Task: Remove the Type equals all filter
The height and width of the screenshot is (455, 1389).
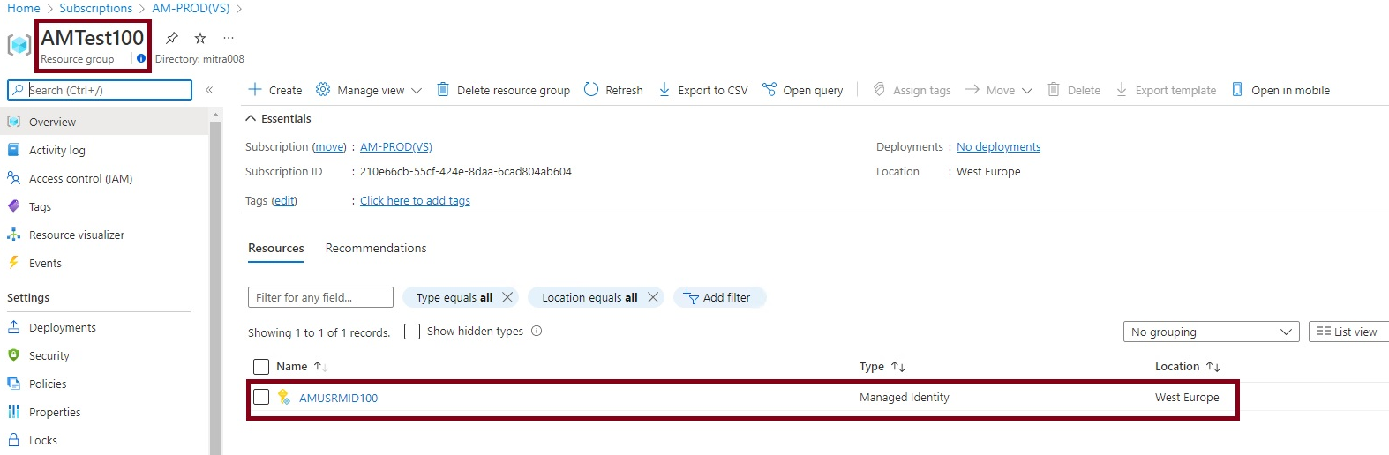Action: (507, 297)
